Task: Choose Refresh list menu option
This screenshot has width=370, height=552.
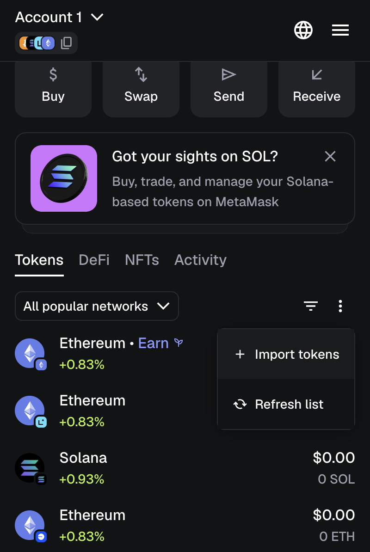Action: tap(286, 405)
